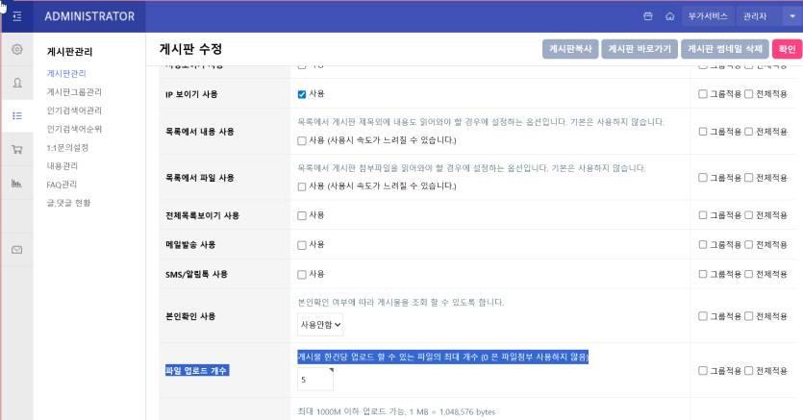Image resolution: width=803 pixels, height=420 pixels.
Task: Open FAQ관리 submenu link
Action: 62,185
